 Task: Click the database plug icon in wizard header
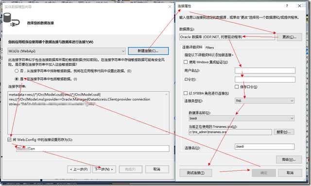pyautogui.click(x=12, y=20)
